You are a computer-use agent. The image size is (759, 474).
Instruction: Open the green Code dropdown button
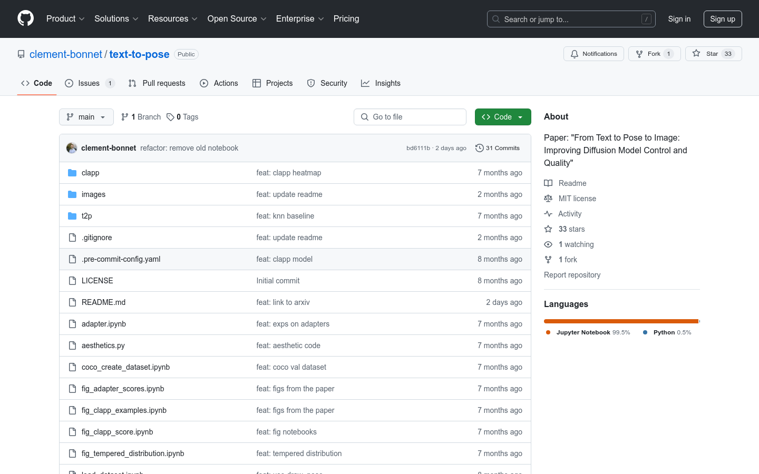coord(503,117)
